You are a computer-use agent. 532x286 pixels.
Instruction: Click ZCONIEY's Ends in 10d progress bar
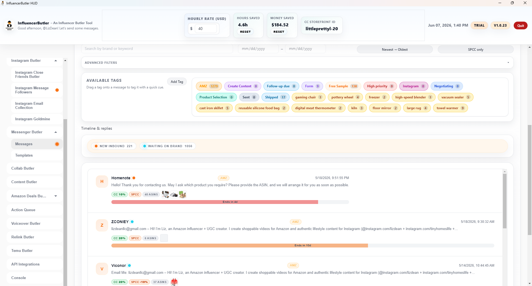303,246
